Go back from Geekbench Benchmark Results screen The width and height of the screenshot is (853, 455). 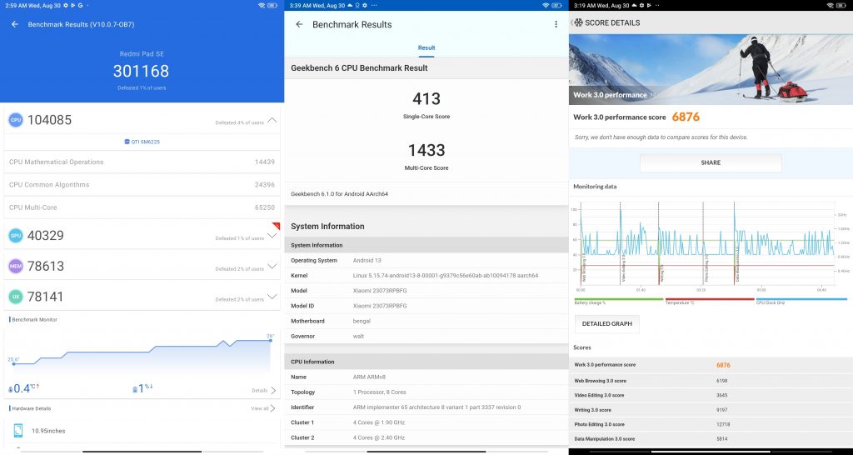point(299,24)
